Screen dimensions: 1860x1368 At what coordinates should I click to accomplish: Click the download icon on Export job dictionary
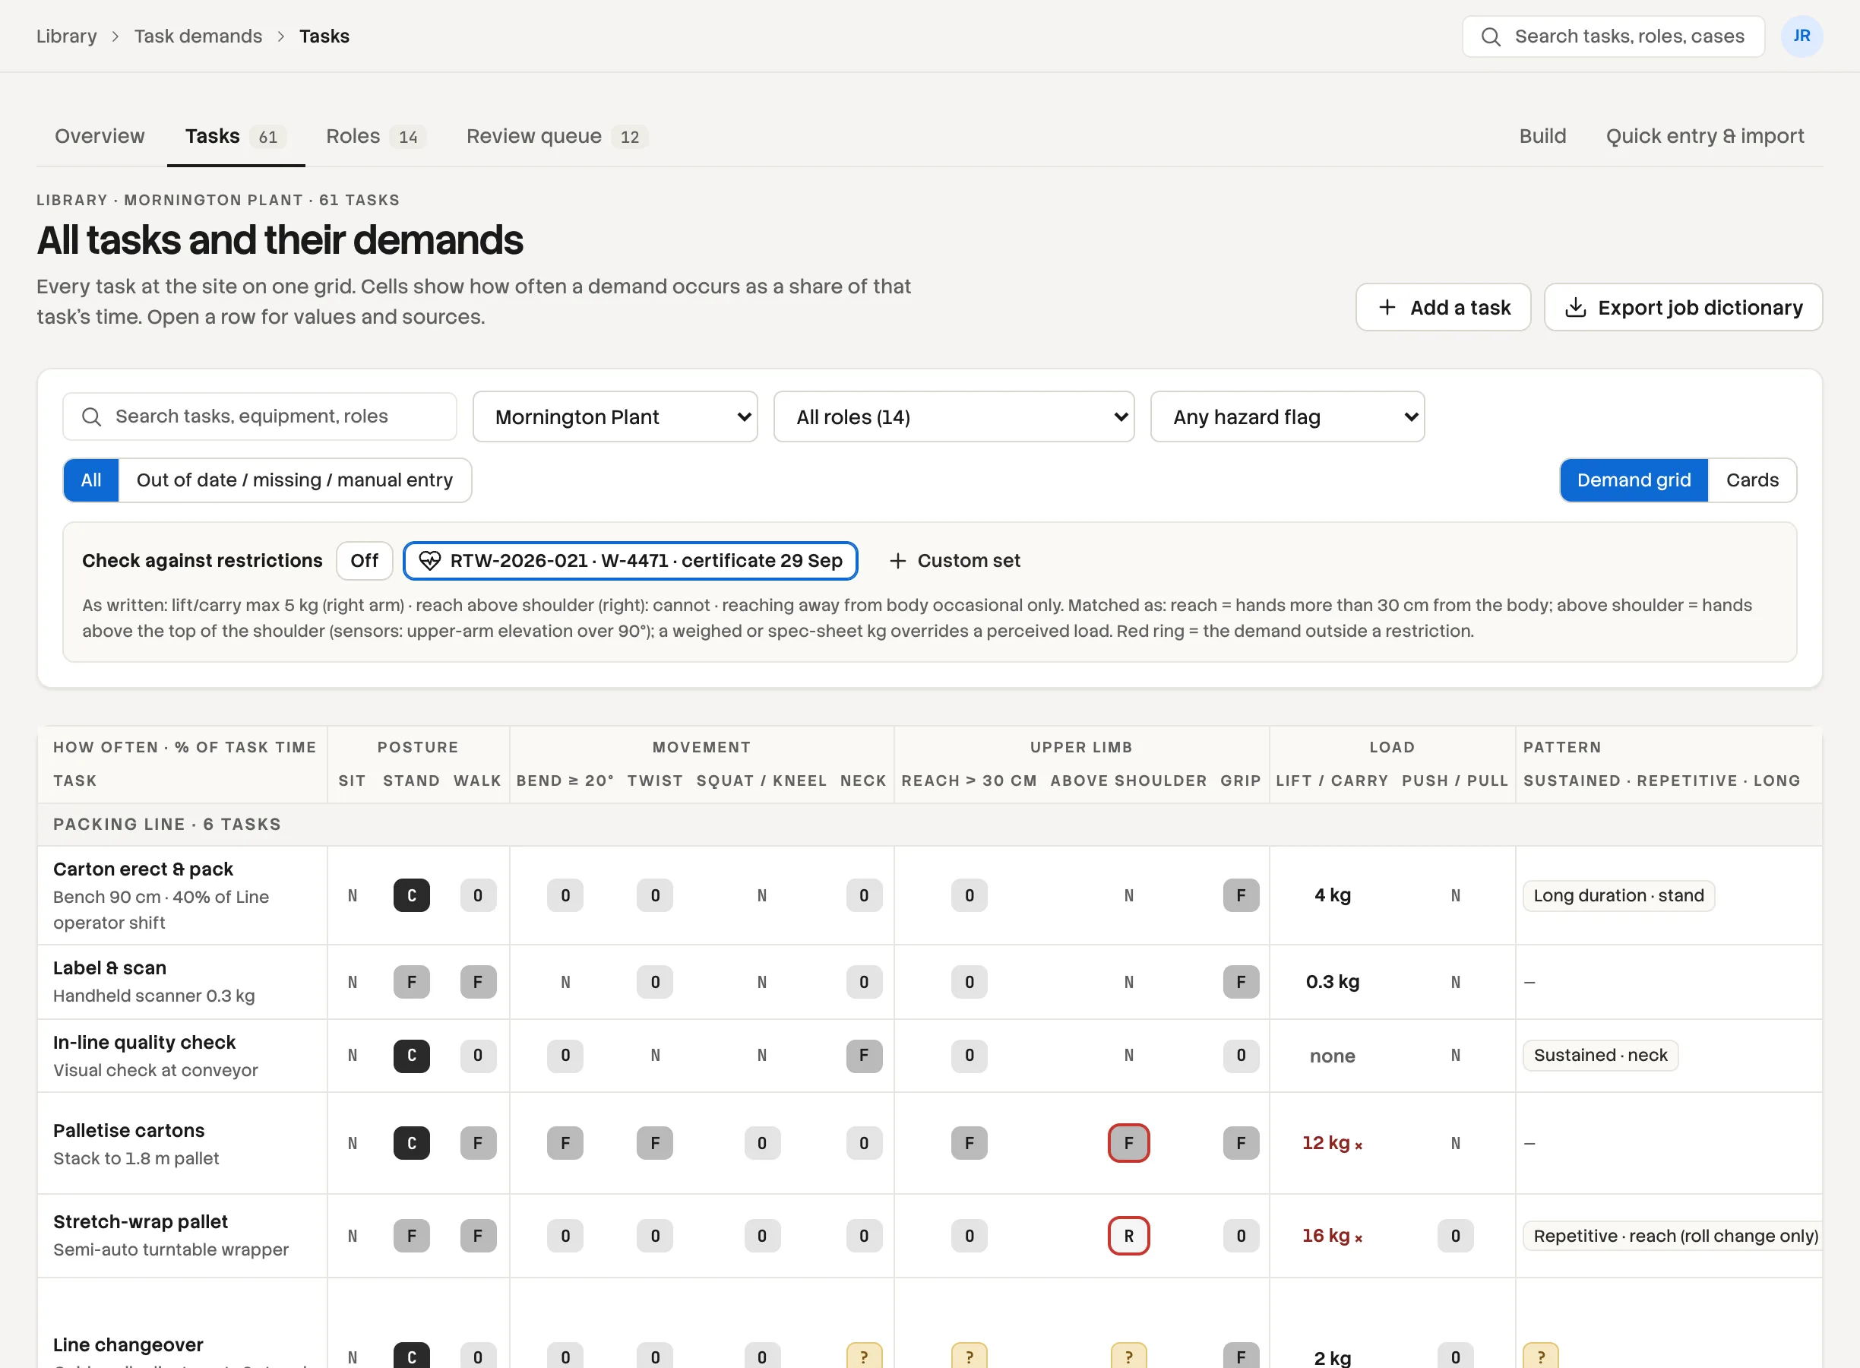1575,307
